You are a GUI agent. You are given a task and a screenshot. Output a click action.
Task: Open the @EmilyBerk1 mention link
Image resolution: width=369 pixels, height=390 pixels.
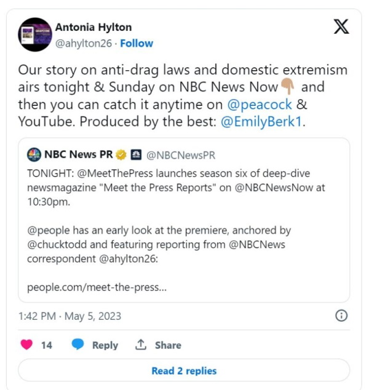coord(261,122)
